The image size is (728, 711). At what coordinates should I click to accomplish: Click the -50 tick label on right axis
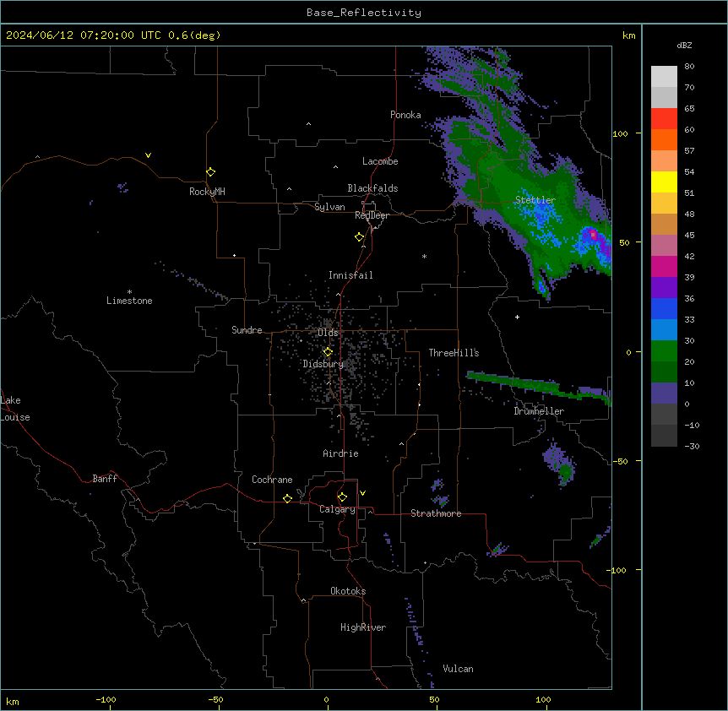click(620, 461)
